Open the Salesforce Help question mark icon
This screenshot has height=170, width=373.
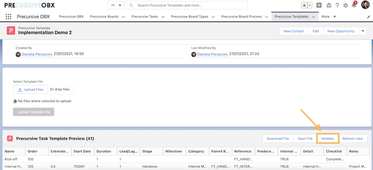pos(337,5)
